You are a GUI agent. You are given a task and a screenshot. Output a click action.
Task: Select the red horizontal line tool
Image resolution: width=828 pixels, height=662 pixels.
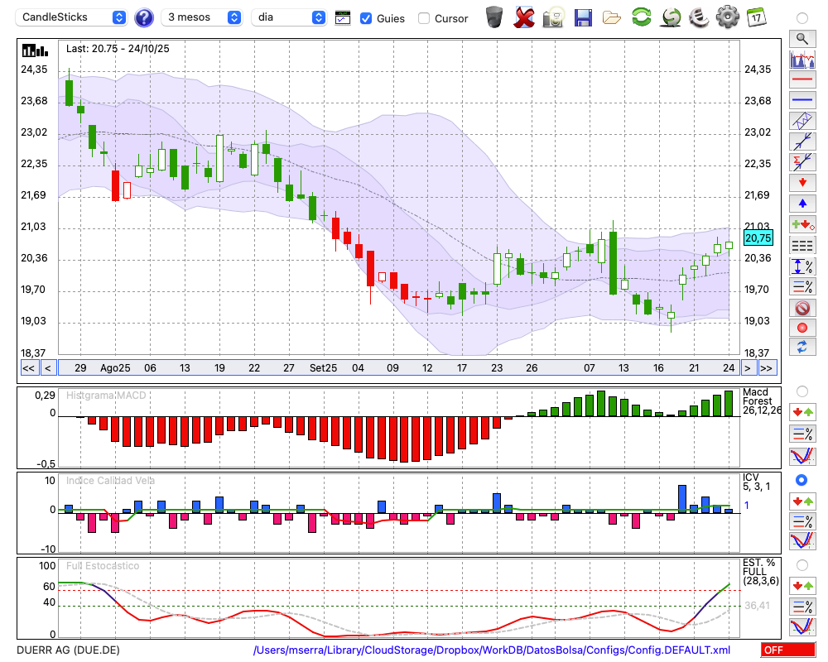click(x=802, y=80)
